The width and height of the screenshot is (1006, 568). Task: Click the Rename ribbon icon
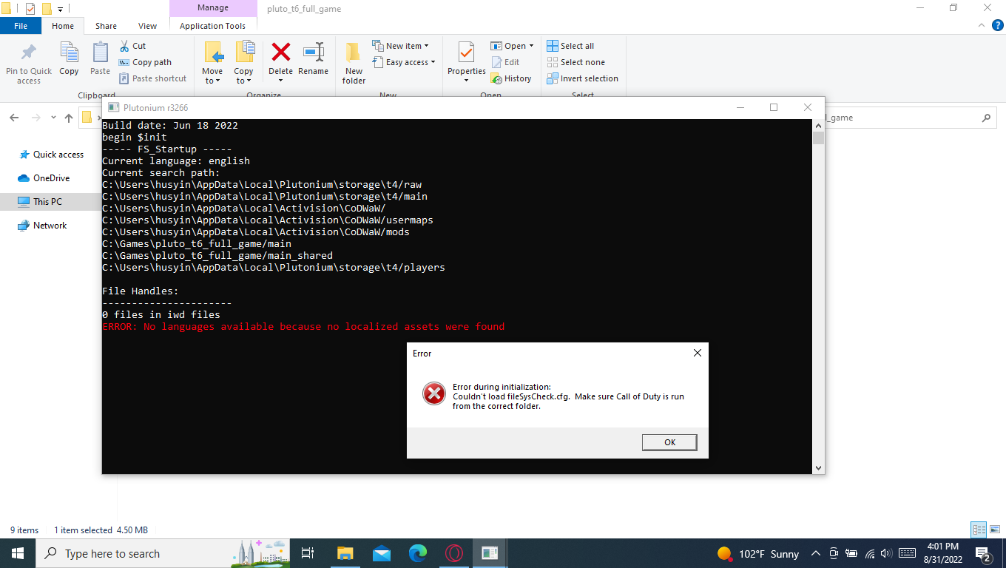tap(313, 59)
